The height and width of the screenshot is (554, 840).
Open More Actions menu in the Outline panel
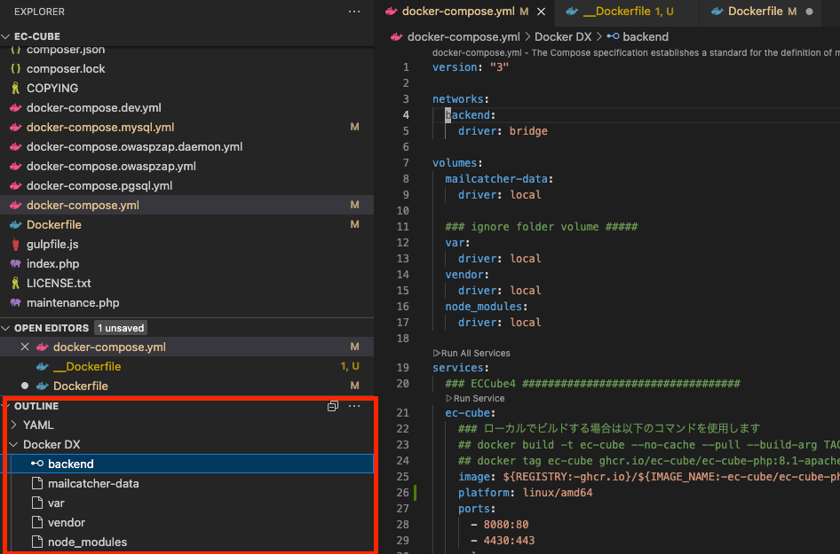[x=354, y=406]
